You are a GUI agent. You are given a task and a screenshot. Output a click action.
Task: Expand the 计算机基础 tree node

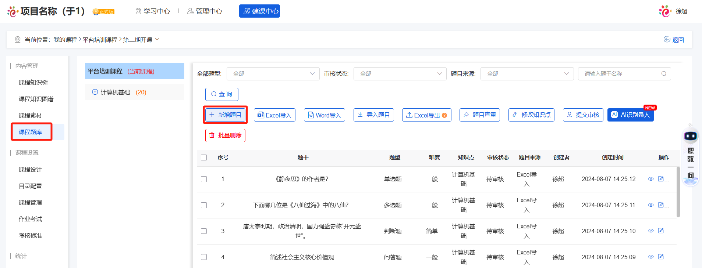click(95, 92)
